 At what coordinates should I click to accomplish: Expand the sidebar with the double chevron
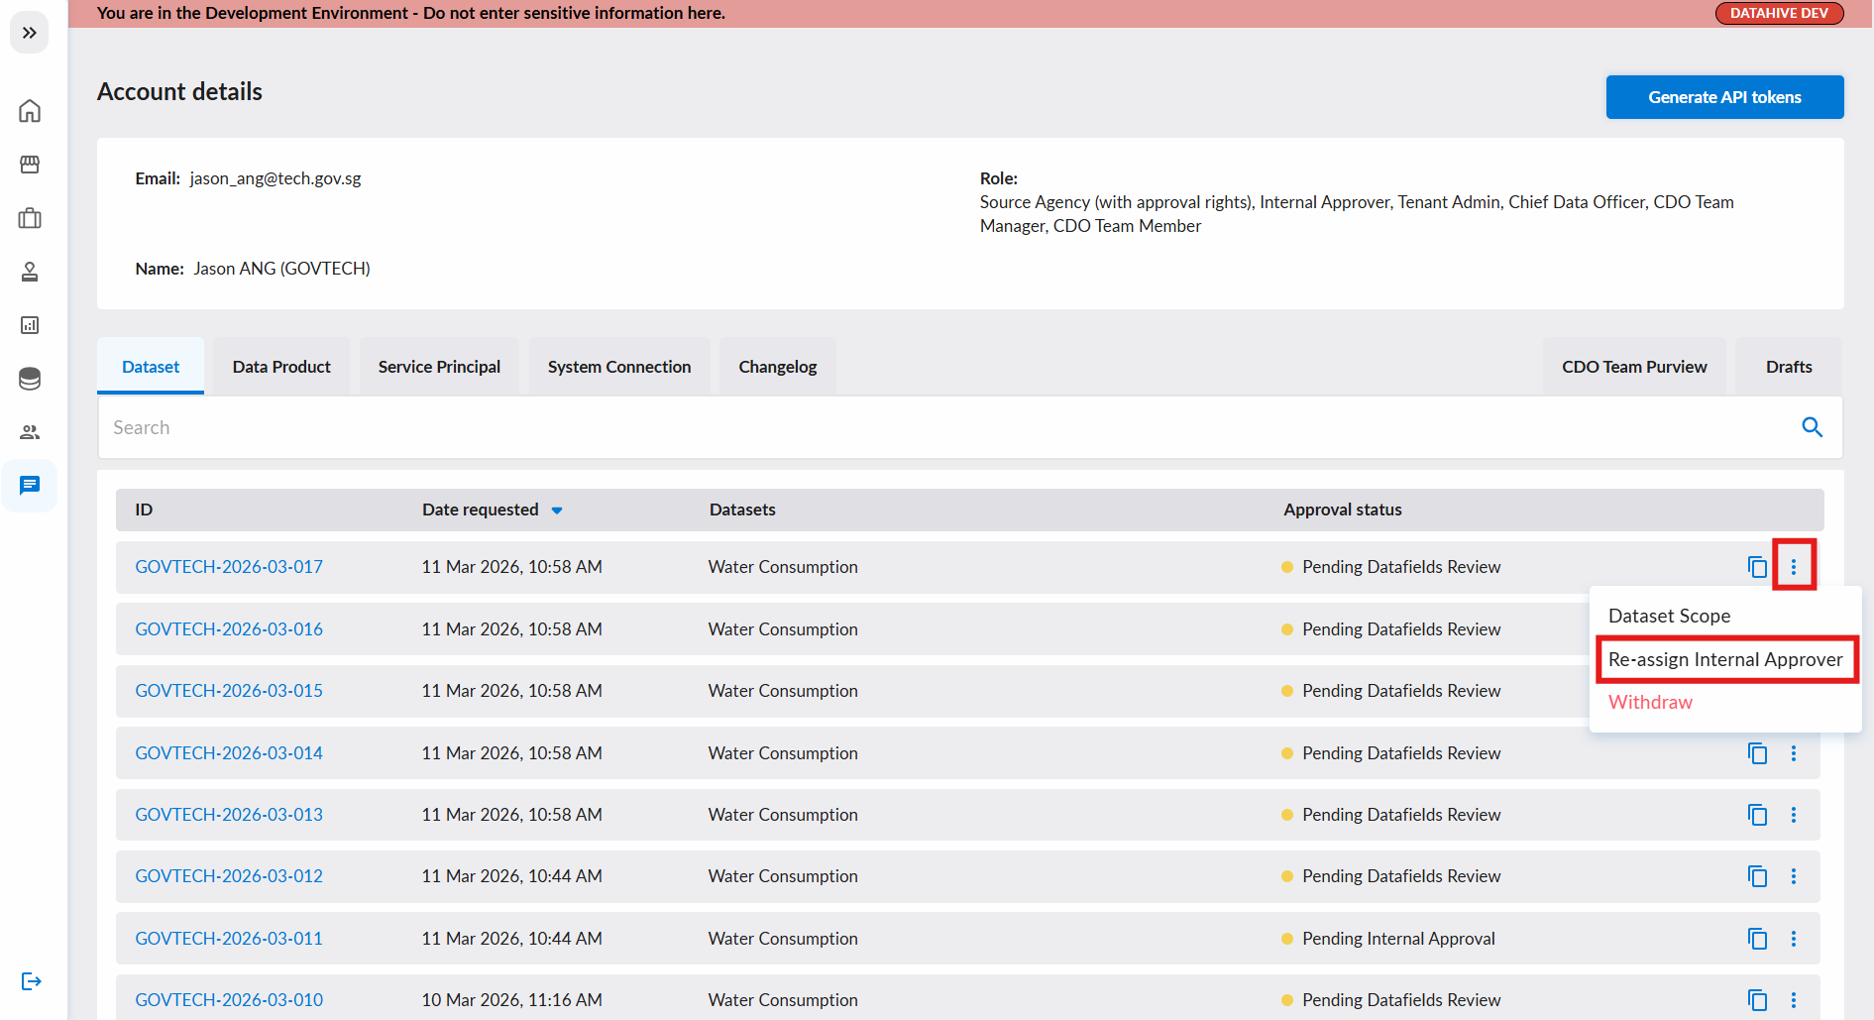pos(30,33)
